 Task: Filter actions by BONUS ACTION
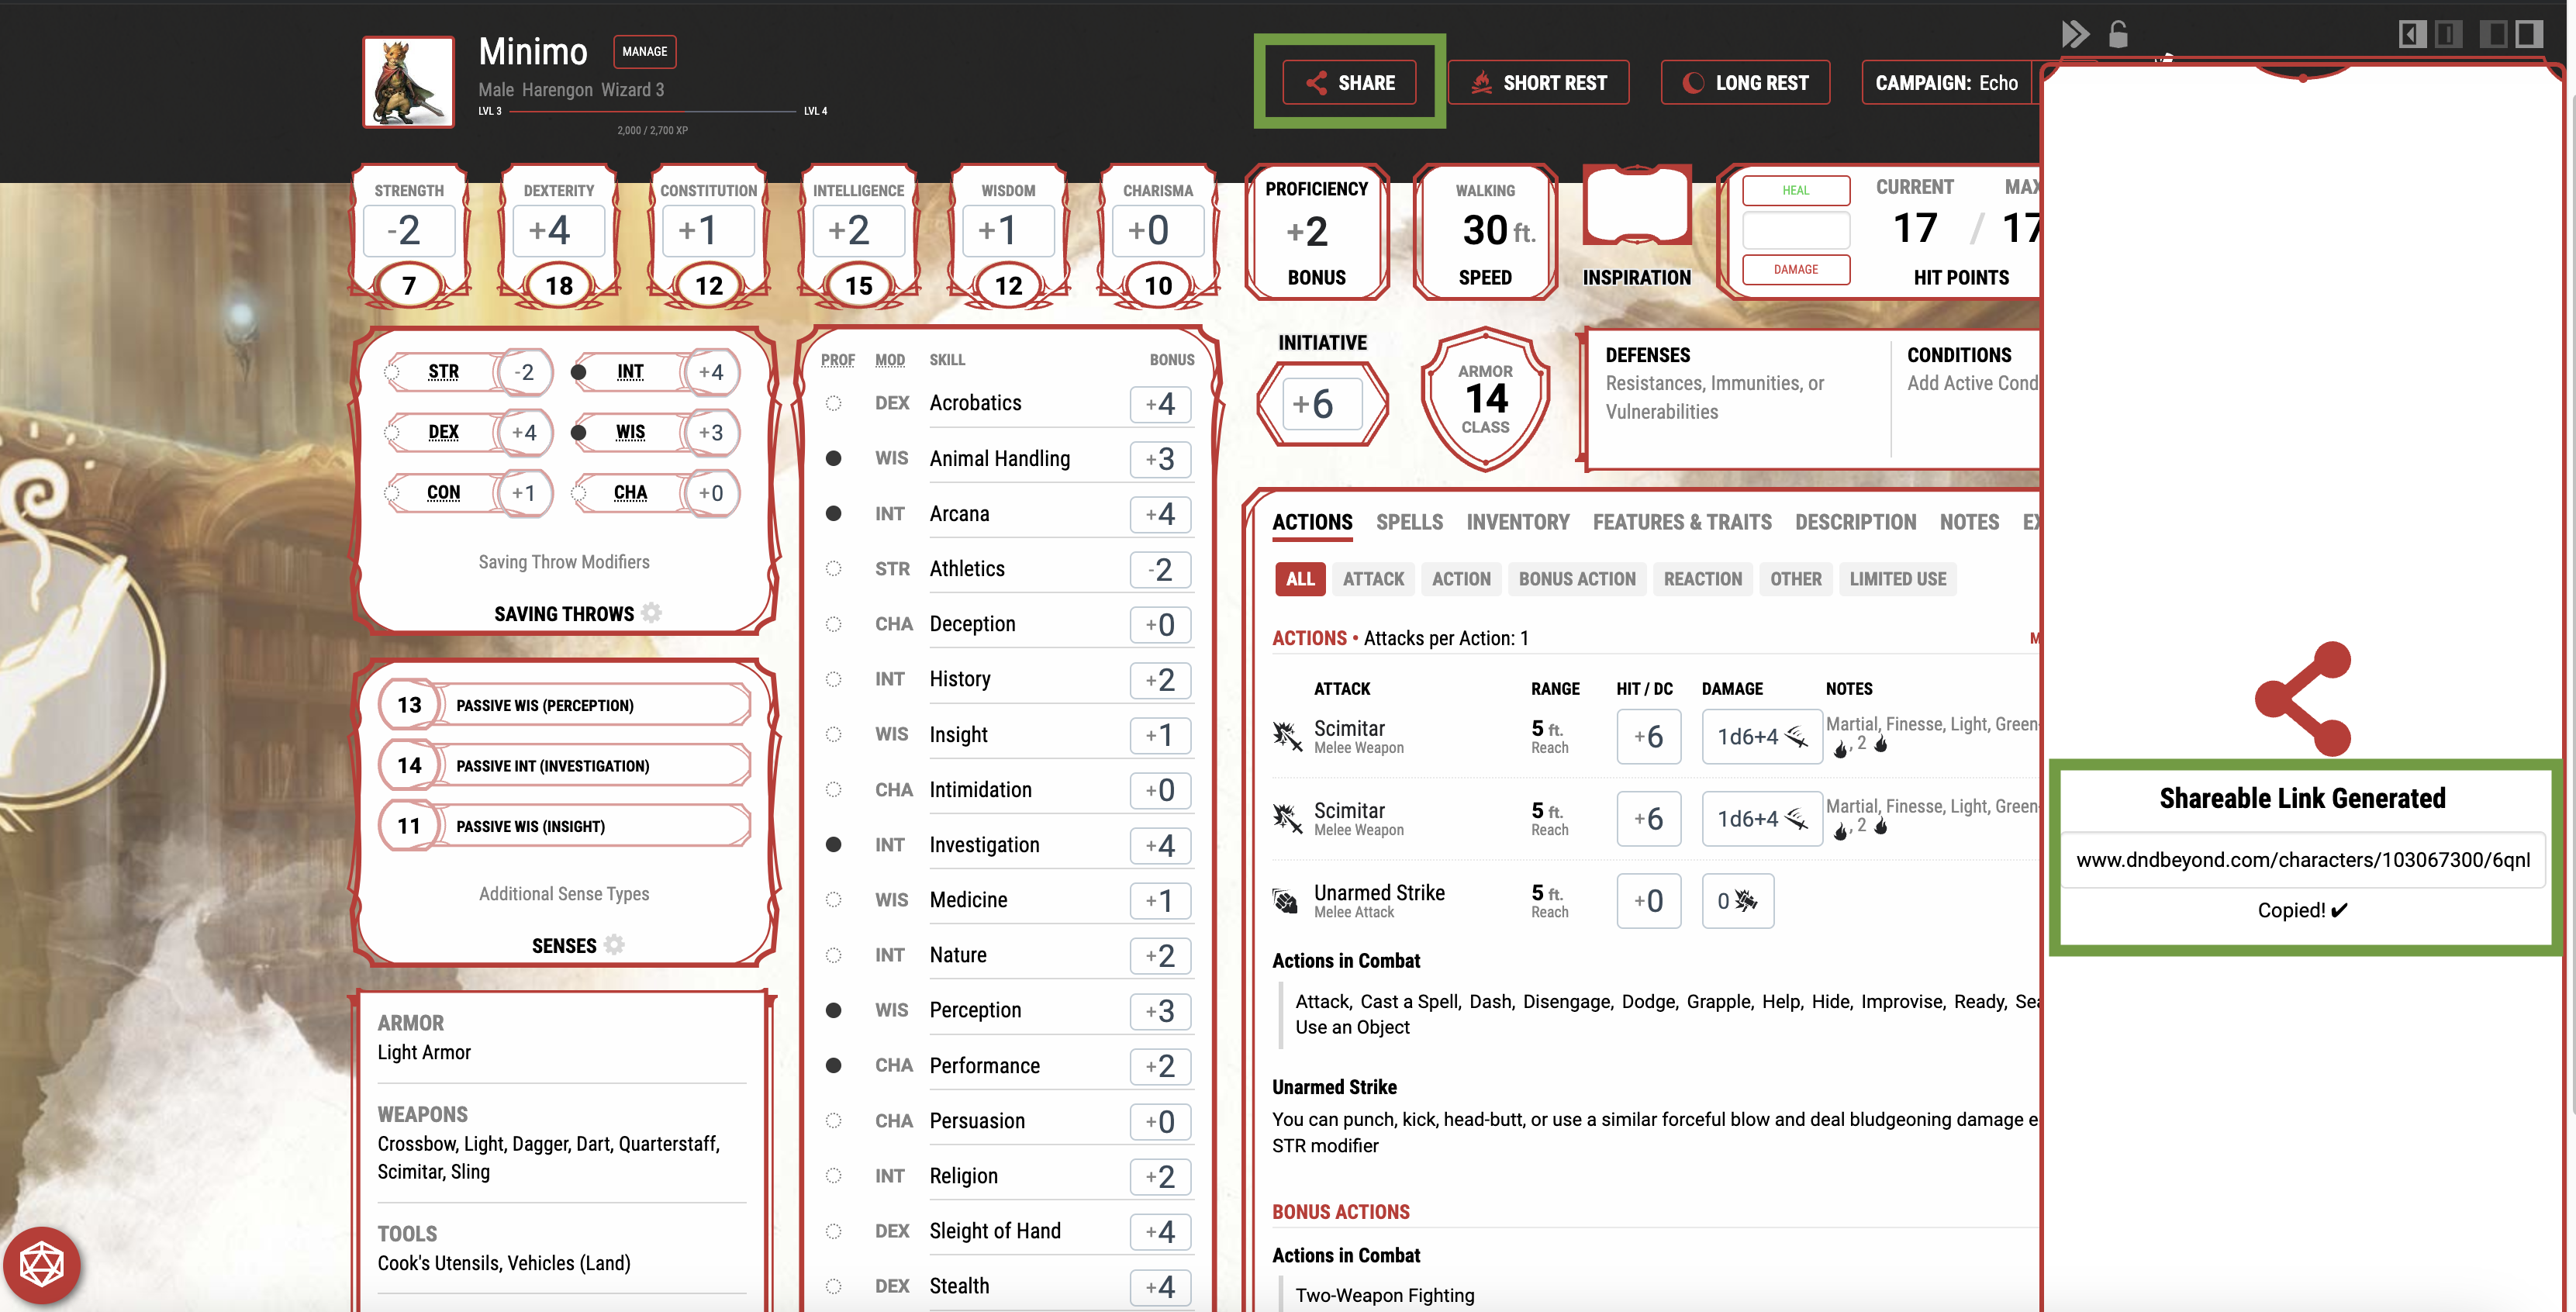click(x=1577, y=579)
